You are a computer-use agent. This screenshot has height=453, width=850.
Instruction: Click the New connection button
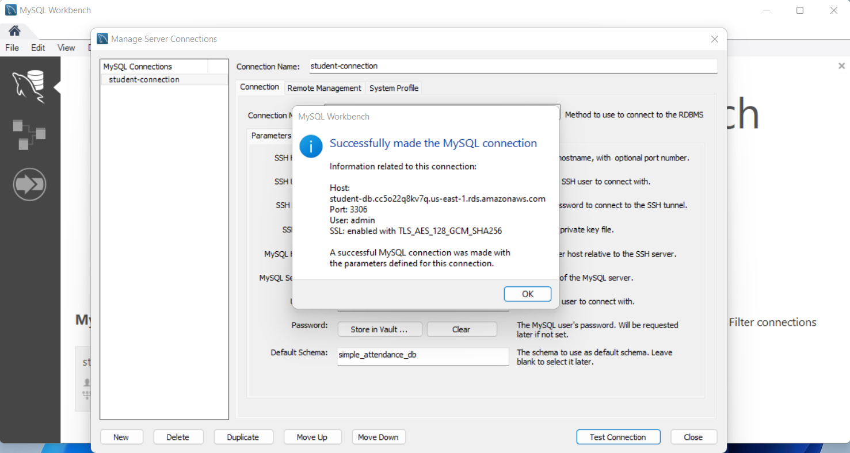coord(121,437)
